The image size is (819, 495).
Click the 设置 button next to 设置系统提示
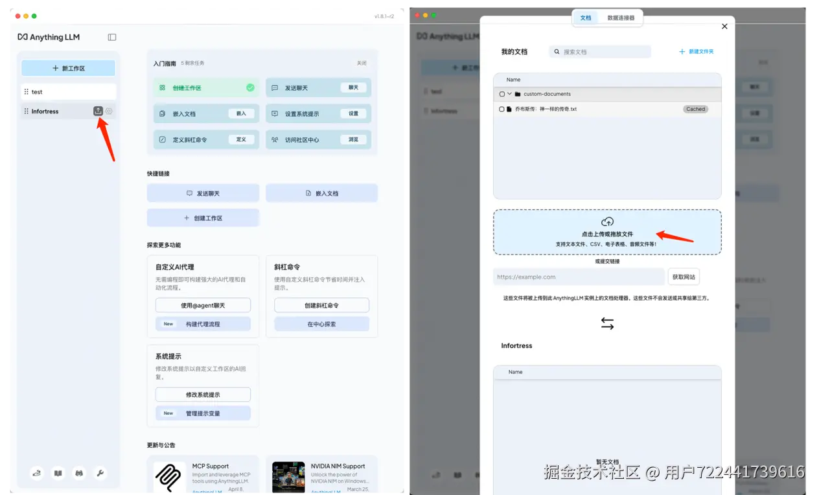pos(353,113)
